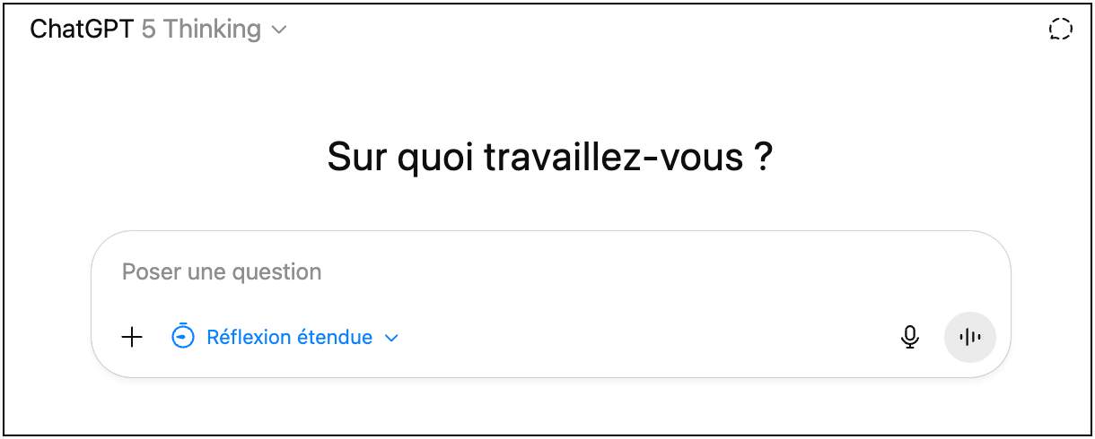This screenshot has width=1095, height=439.
Task: Focus the Poser une question field
Action: click(x=539, y=271)
